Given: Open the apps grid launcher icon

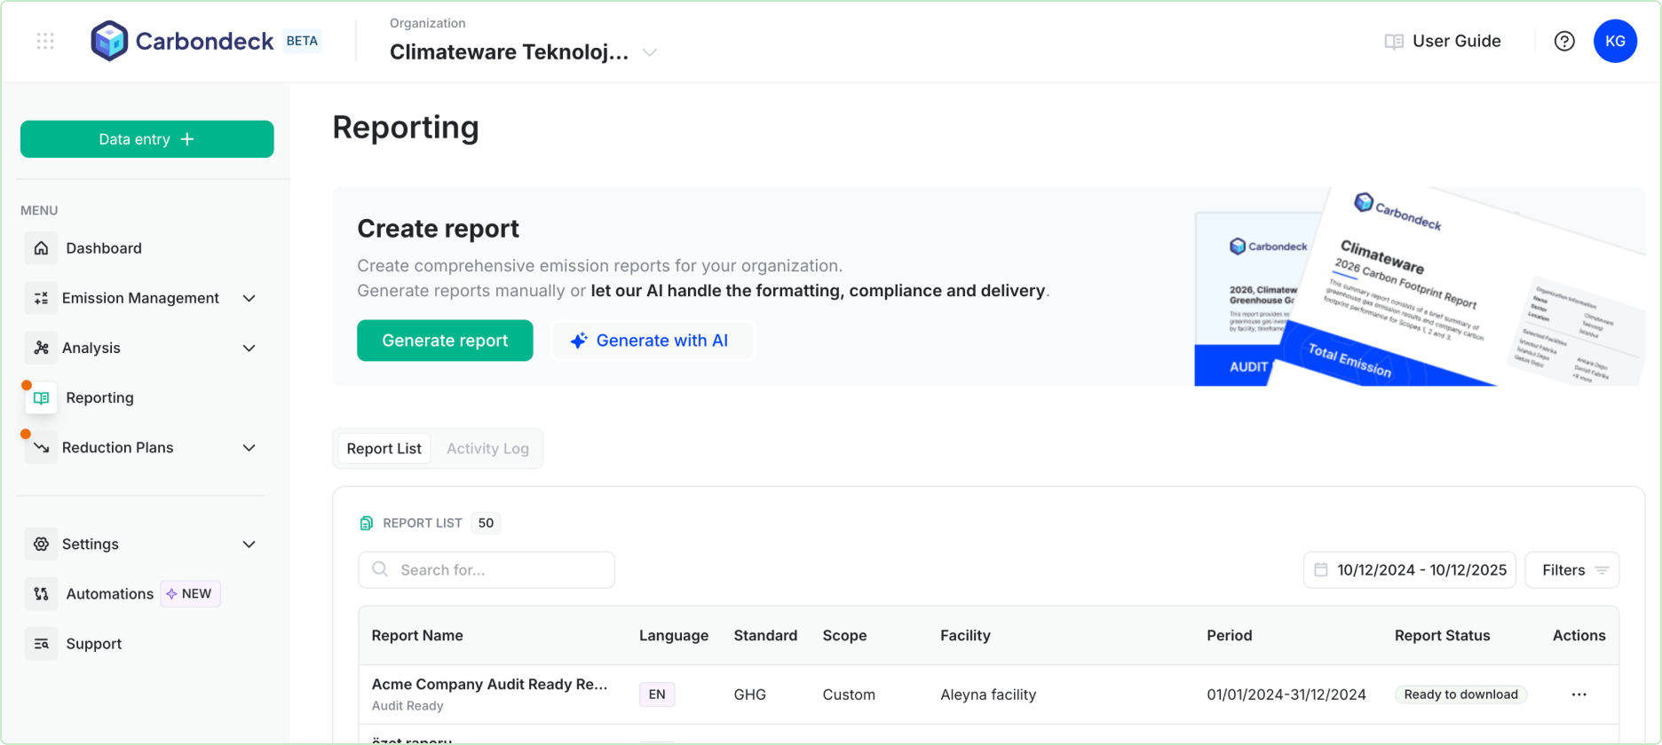Looking at the screenshot, I should click(x=45, y=41).
